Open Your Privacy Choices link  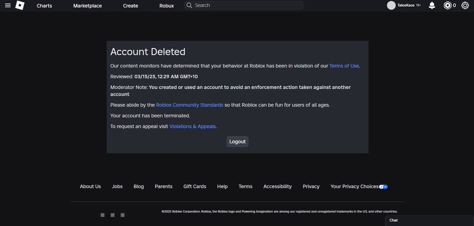[x=354, y=187]
